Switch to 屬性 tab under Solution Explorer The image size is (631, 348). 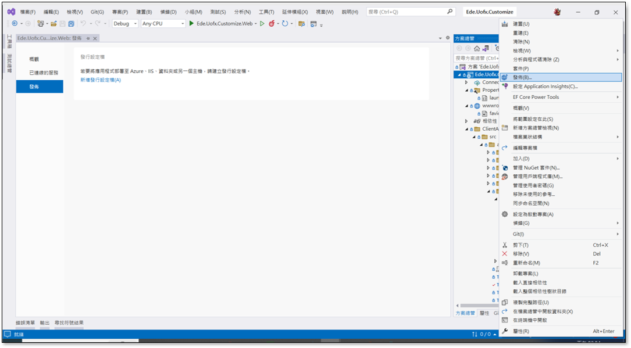pyautogui.click(x=484, y=313)
